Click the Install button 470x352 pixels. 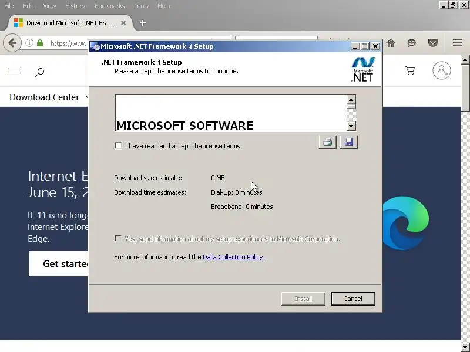(x=303, y=299)
